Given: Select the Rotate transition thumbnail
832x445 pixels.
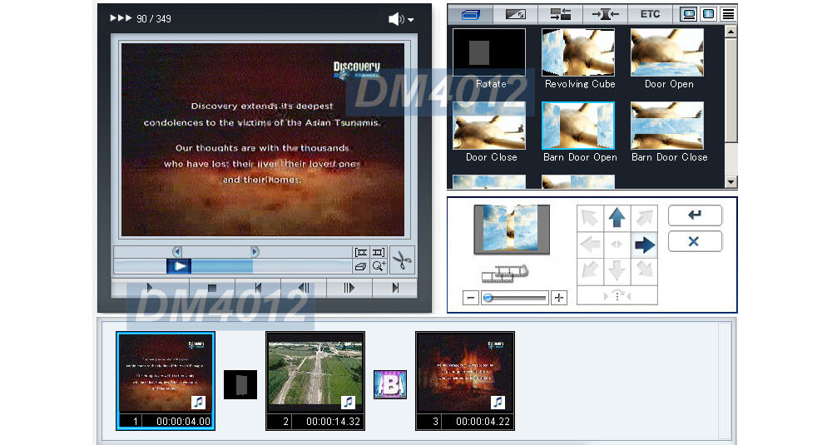Looking at the screenshot, I should coord(489,52).
